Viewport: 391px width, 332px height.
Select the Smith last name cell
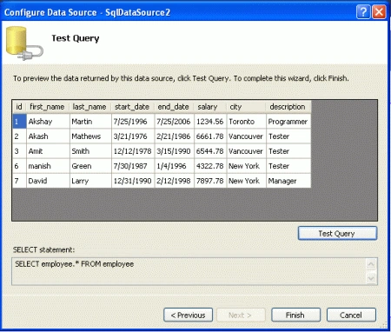pos(90,151)
